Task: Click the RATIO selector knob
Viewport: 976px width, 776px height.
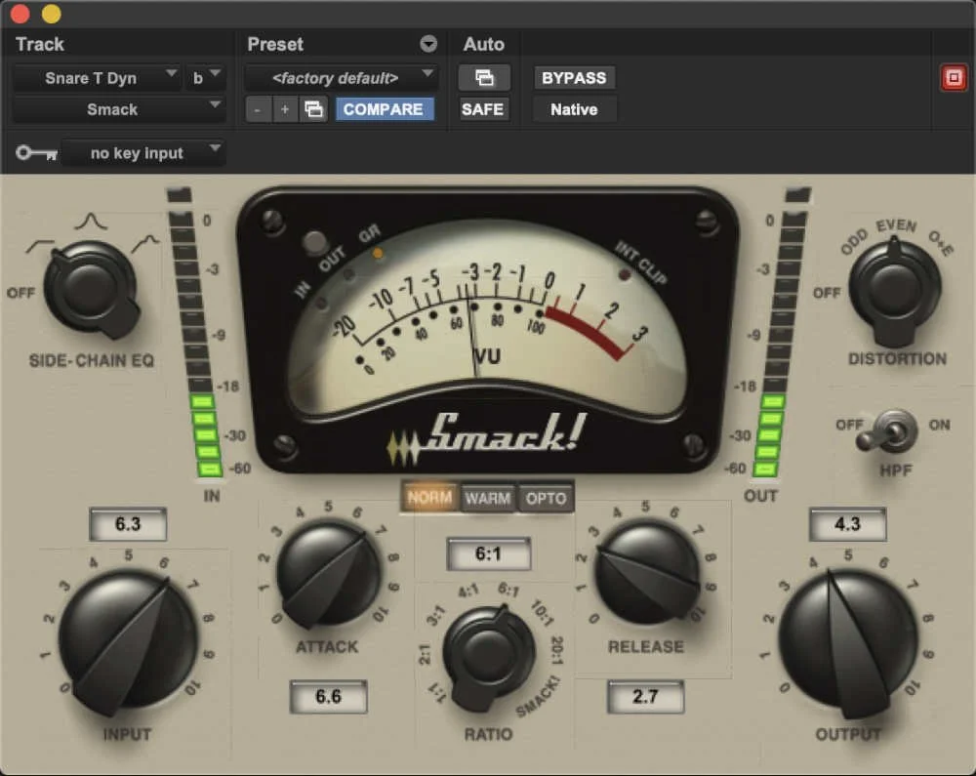Action: tap(489, 657)
